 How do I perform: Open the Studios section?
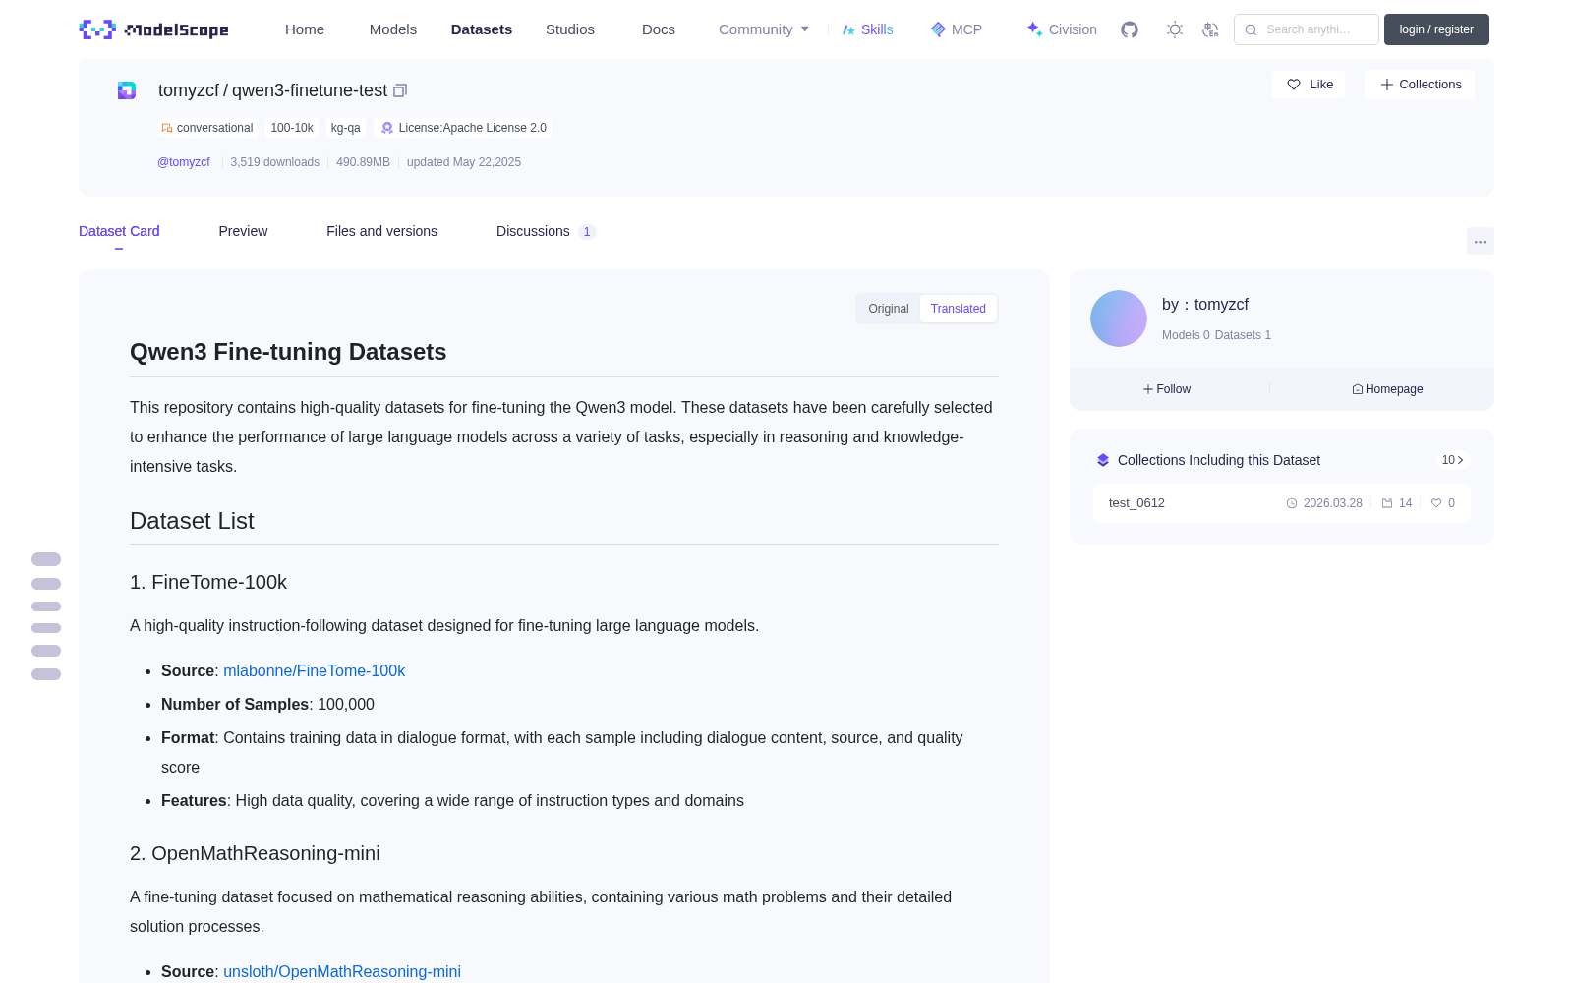pos(570,29)
